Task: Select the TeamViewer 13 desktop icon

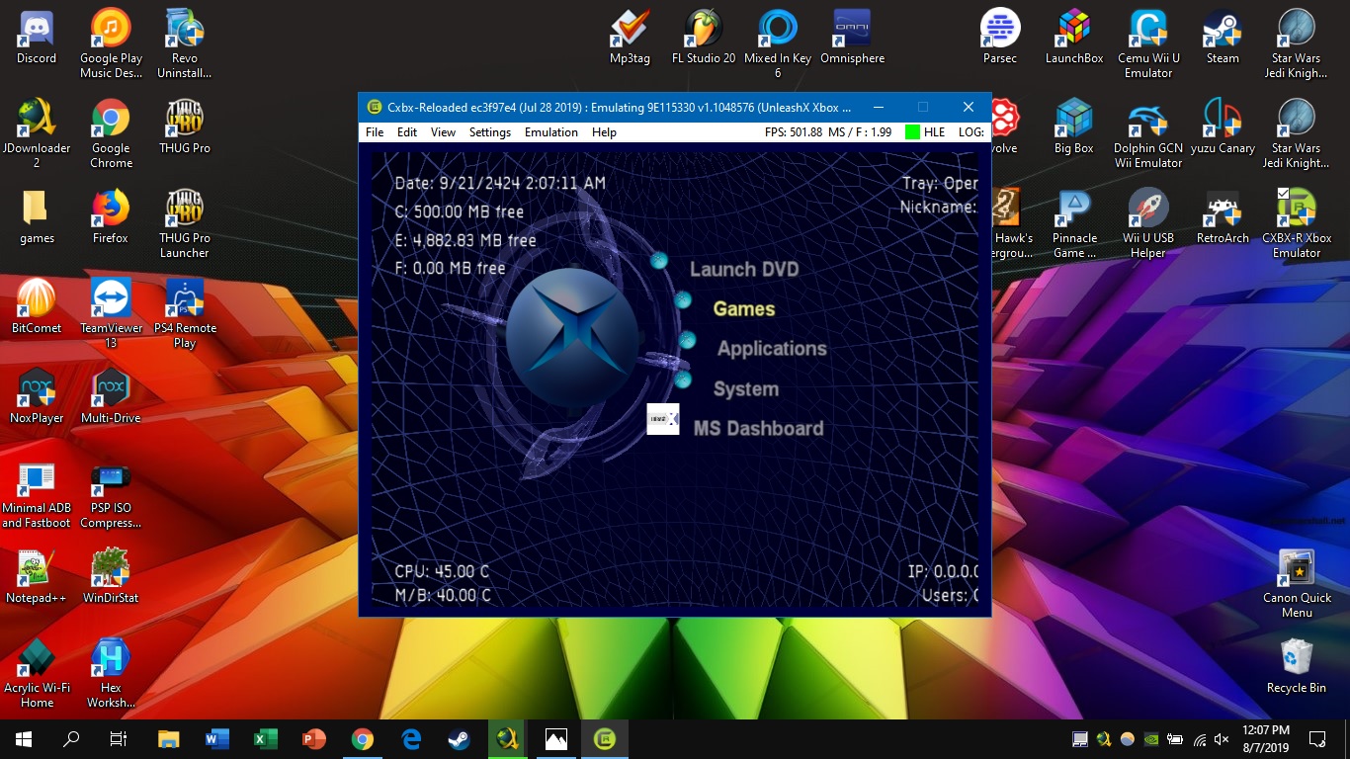Action: click(111, 314)
